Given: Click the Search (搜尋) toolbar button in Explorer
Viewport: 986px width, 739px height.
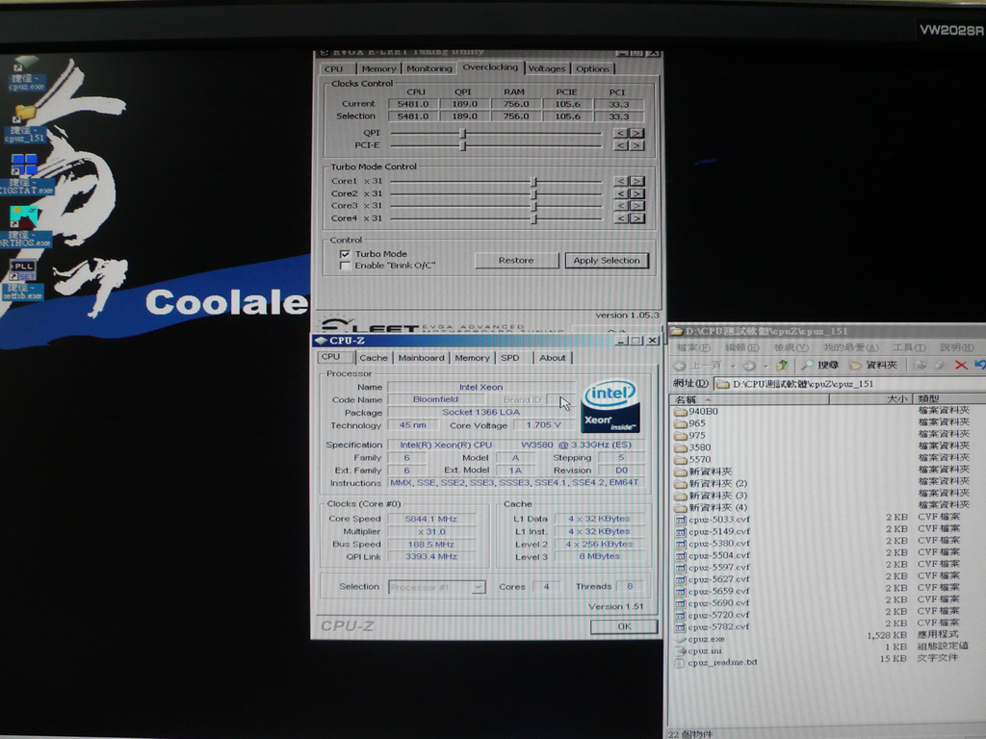Looking at the screenshot, I should click(820, 365).
